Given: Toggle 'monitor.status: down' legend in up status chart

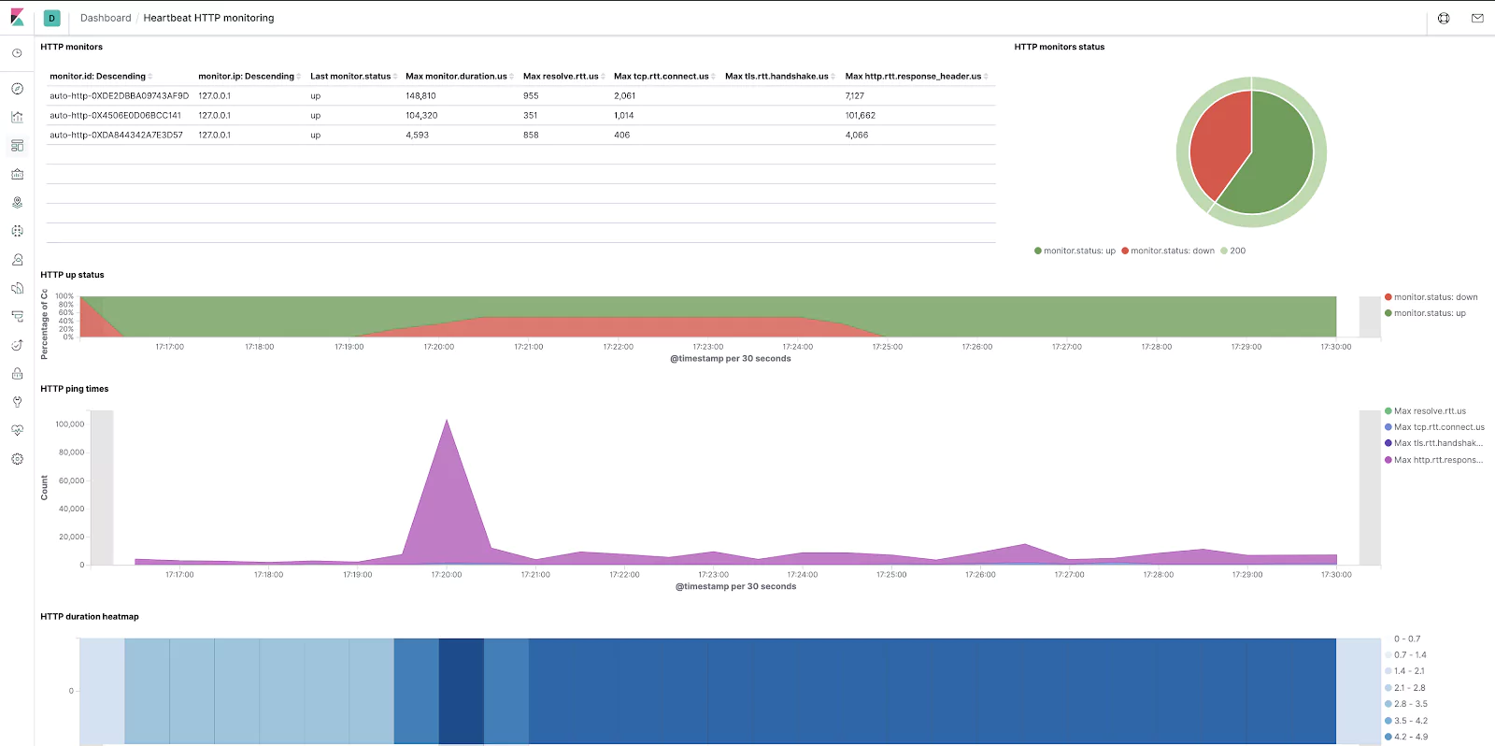Looking at the screenshot, I should [1431, 297].
